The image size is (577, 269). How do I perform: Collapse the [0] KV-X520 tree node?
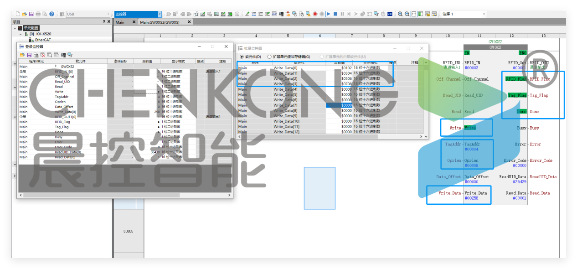(x=20, y=34)
